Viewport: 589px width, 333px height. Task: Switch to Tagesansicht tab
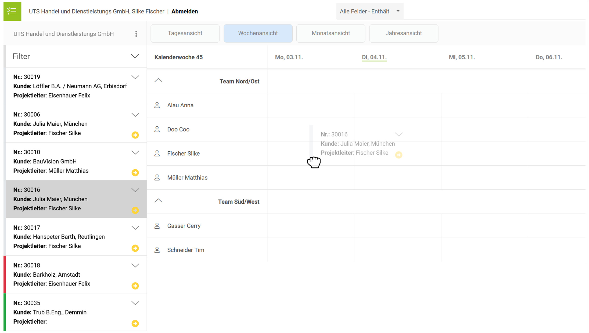[185, 33]
